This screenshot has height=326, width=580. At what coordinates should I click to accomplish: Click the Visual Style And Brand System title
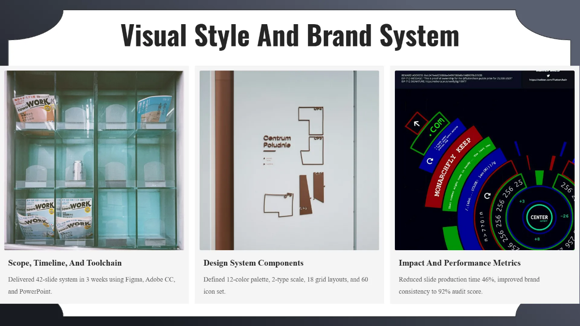tap(290, 35)
